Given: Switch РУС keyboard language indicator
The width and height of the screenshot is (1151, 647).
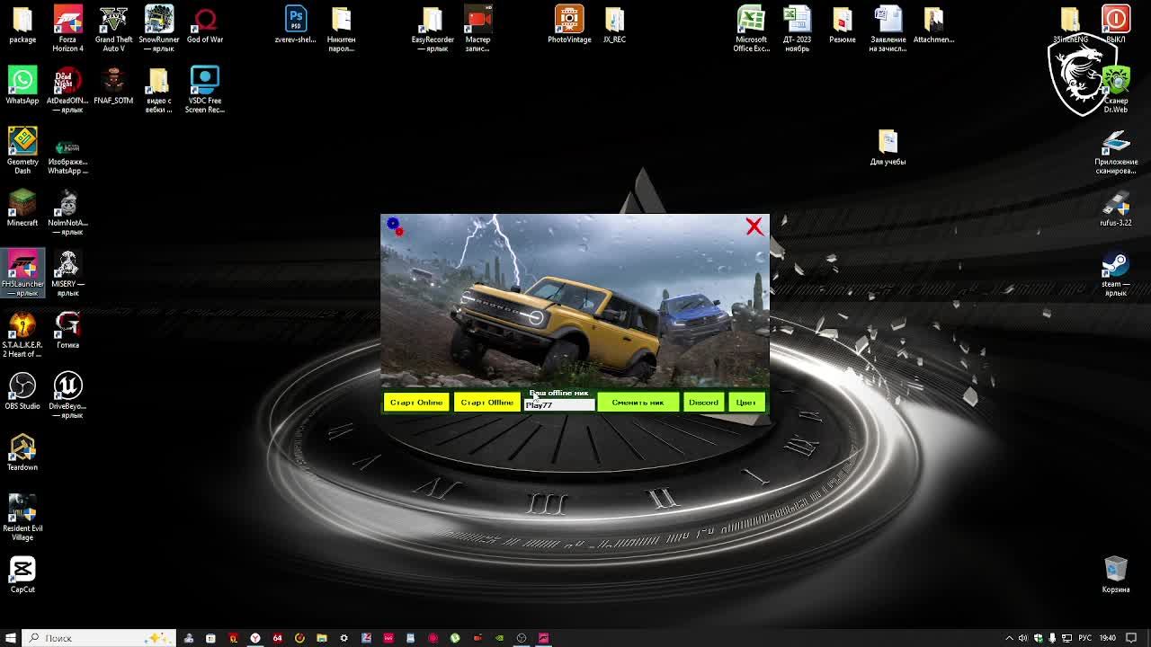Looking at the screenshot, I should coord(1085,638).
